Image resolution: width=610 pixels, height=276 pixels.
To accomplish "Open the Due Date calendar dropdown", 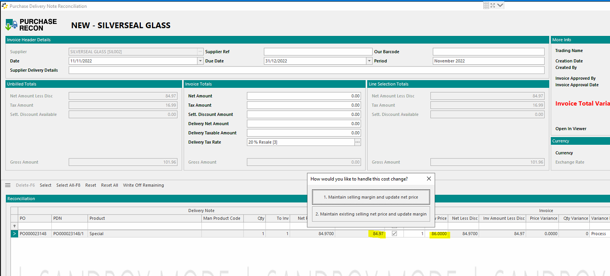I will point(369,61).
